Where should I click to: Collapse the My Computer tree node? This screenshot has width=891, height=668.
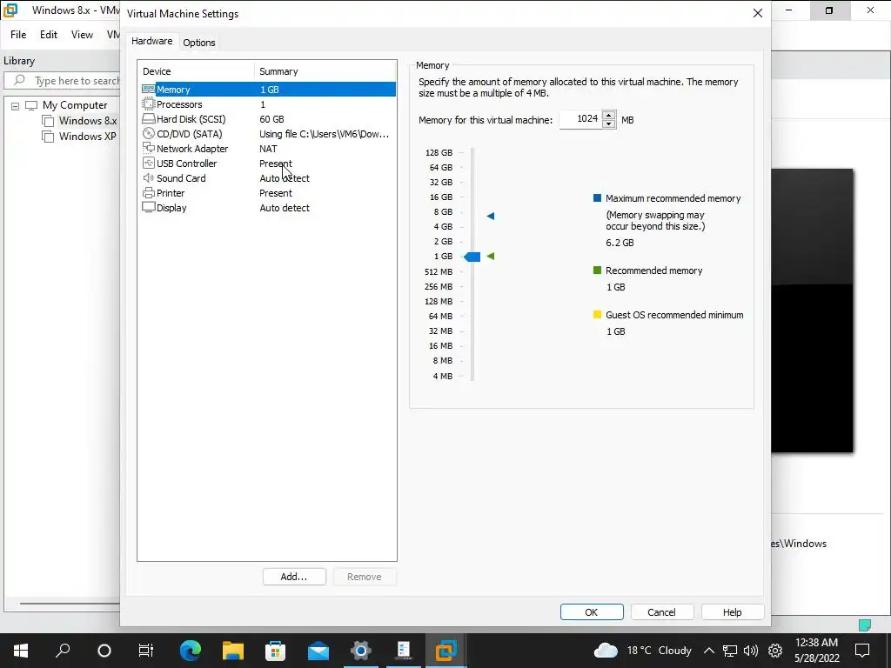16,105
